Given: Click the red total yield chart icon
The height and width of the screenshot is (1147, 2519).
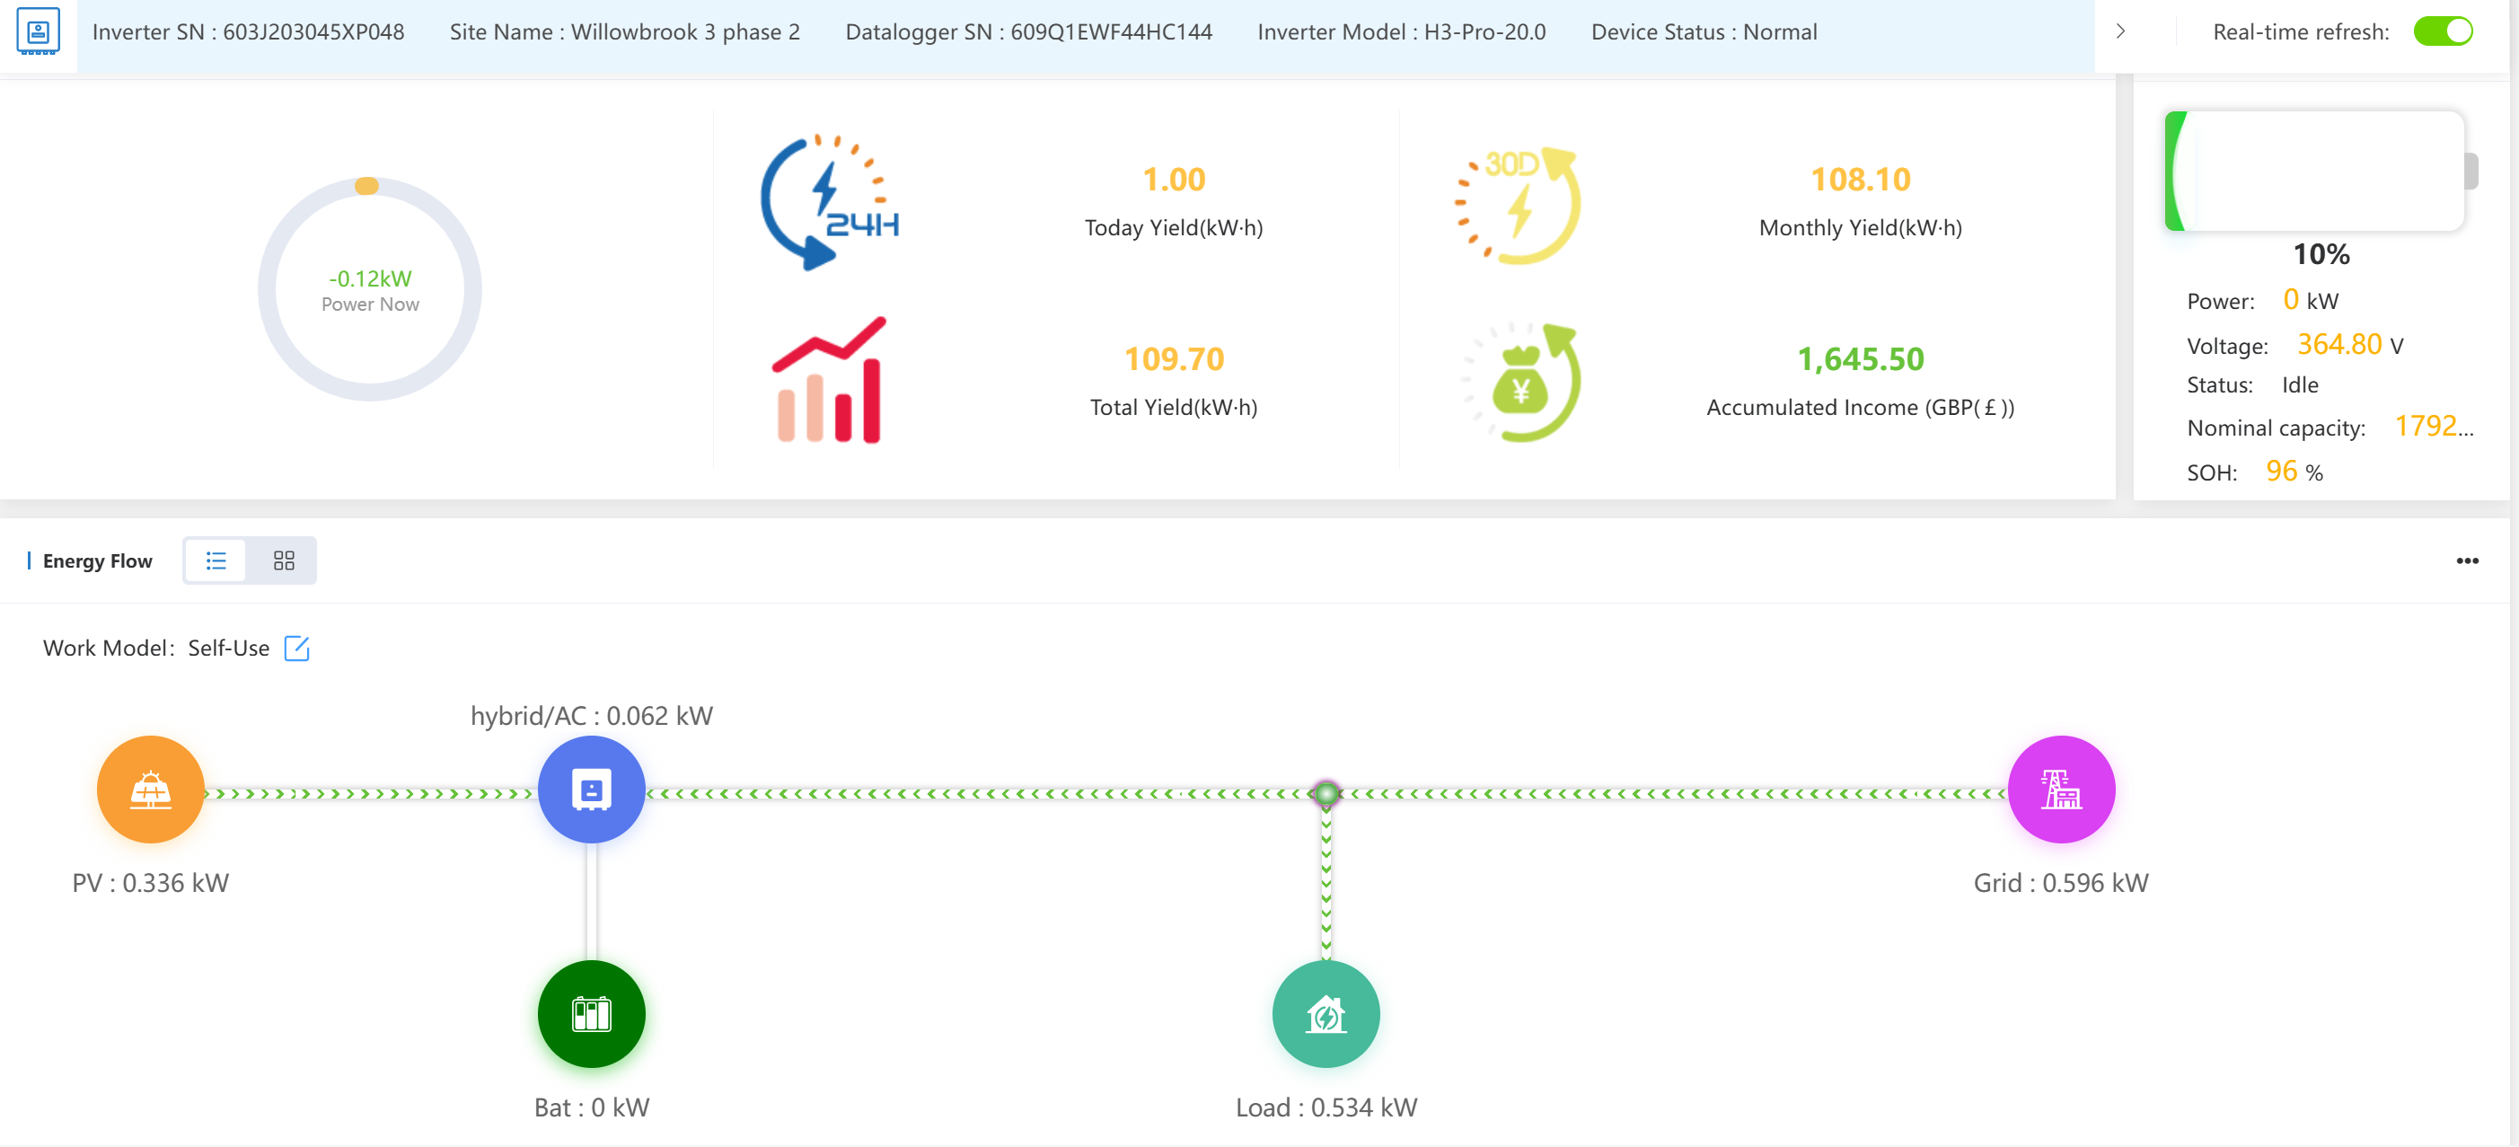Looking at the screenshot, I should point(829,380).
